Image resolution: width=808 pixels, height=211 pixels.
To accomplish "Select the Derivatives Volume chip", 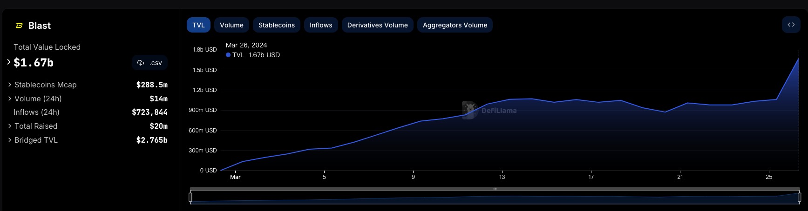I will (377, 25).
